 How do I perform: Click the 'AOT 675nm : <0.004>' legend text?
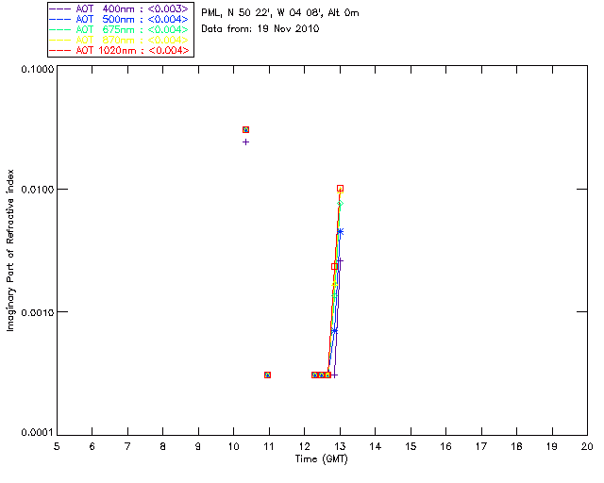(x=132, y=29)
